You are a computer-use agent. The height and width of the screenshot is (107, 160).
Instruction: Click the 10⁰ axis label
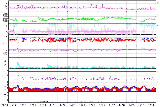6,101
